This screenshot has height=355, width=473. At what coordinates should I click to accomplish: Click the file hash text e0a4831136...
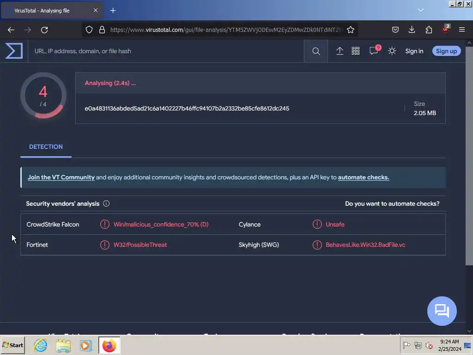[187, 108]
